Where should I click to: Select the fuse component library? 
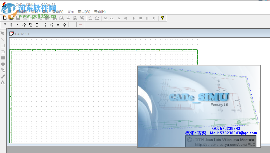[11, 25]
